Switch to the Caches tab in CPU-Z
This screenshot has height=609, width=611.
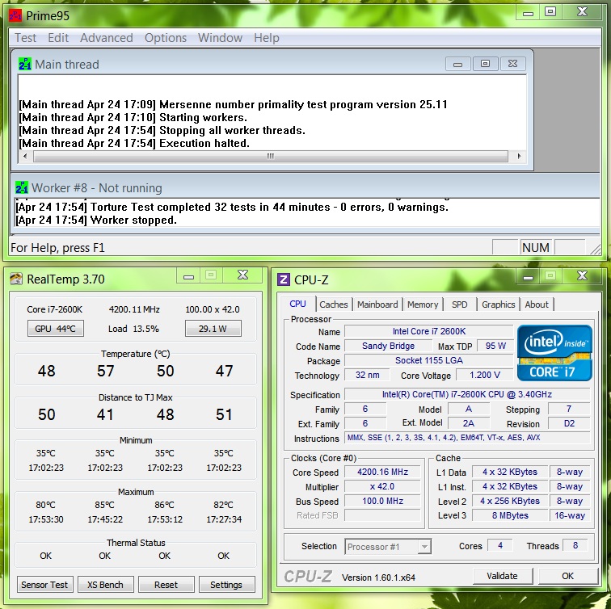point(334,304)
